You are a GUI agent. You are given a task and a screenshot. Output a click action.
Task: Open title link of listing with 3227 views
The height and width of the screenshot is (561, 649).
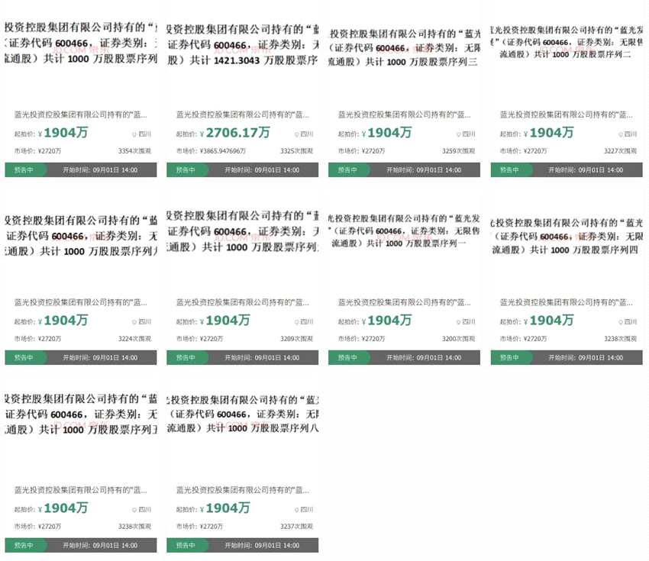567,114
